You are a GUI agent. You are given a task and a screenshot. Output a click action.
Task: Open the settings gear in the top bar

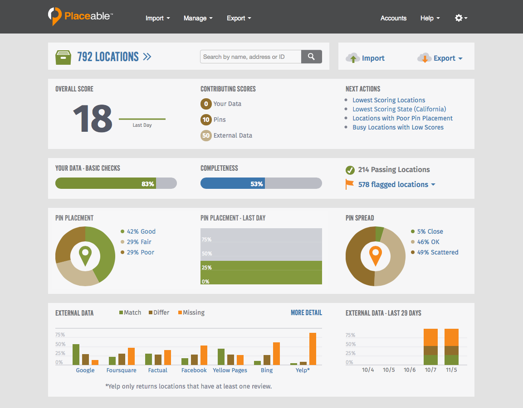click(459, 18)
